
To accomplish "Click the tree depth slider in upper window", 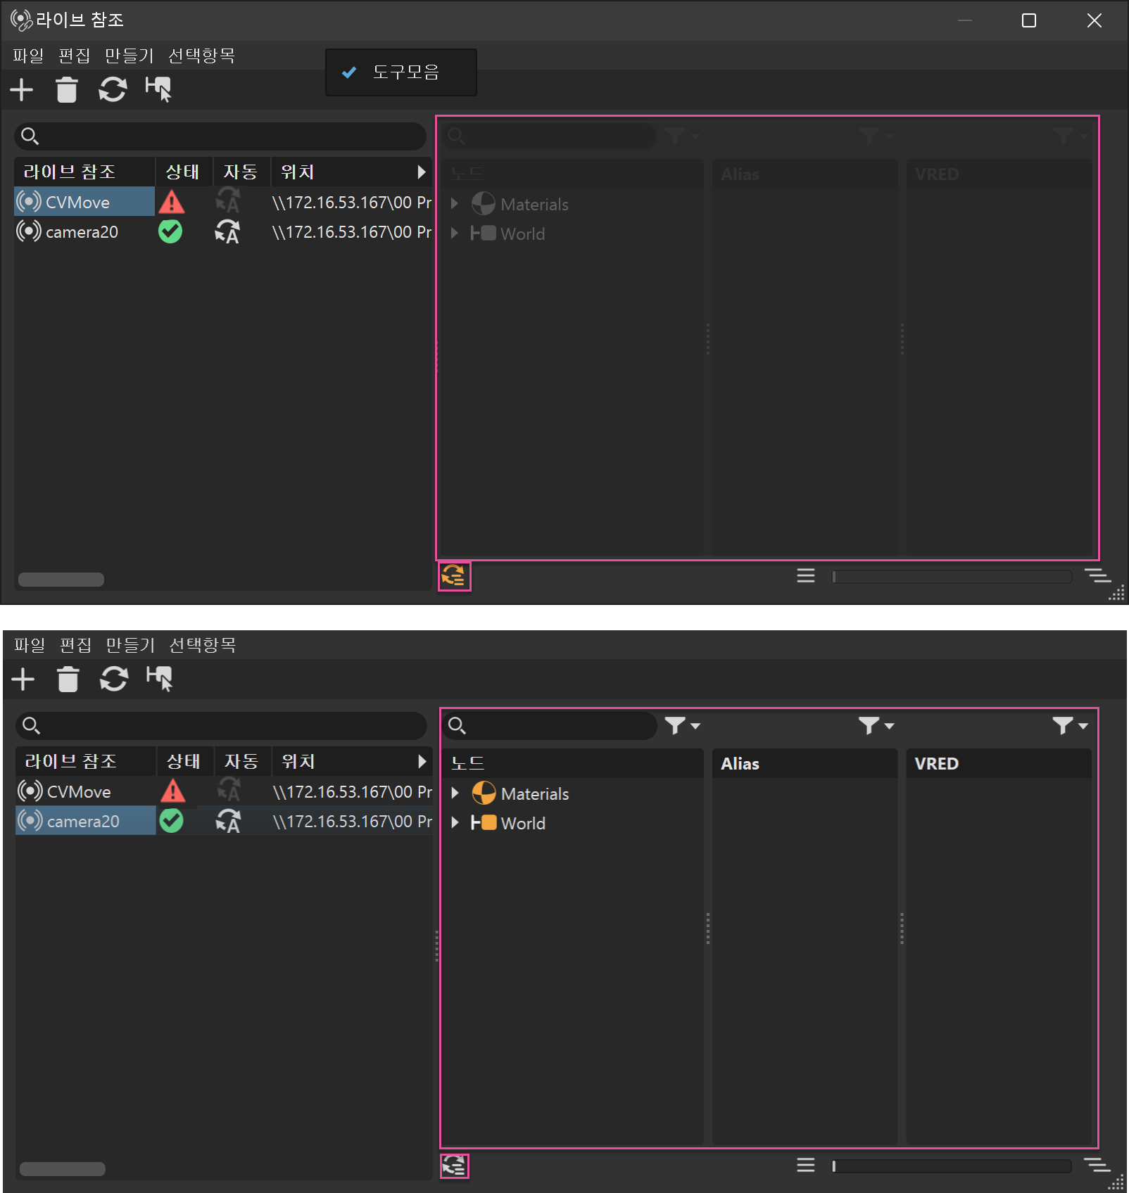I will tap(952, 577).
